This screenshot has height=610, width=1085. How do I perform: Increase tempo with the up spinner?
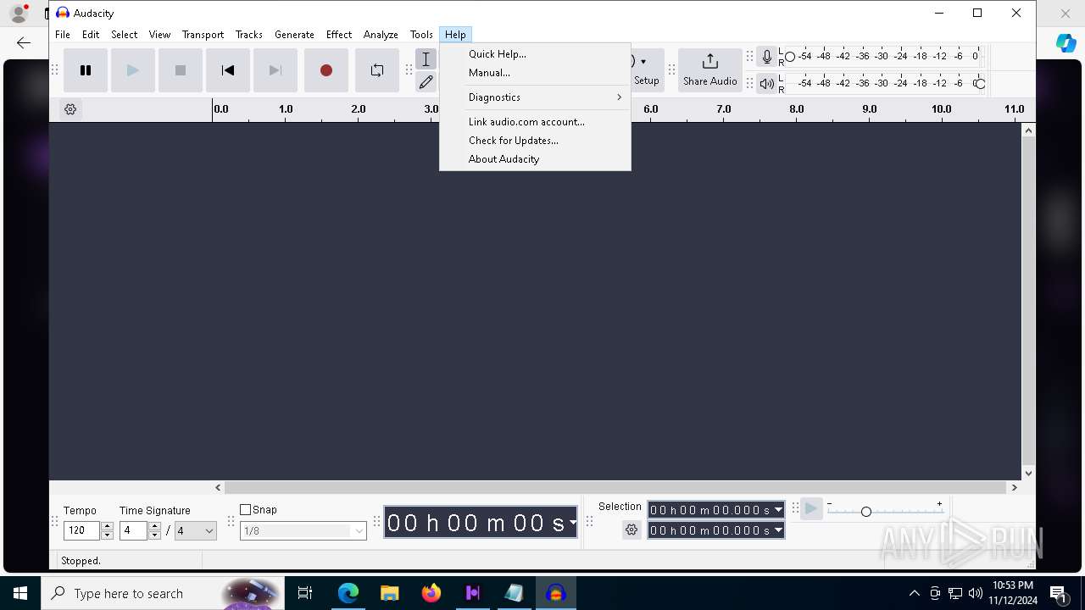pyautogui.click(x=107, y=526)
